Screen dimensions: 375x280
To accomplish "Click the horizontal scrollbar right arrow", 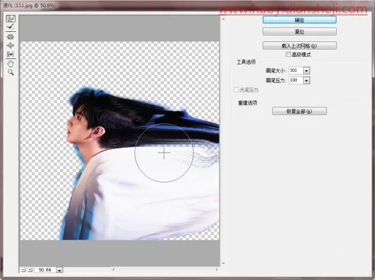I will click(216, 269).
